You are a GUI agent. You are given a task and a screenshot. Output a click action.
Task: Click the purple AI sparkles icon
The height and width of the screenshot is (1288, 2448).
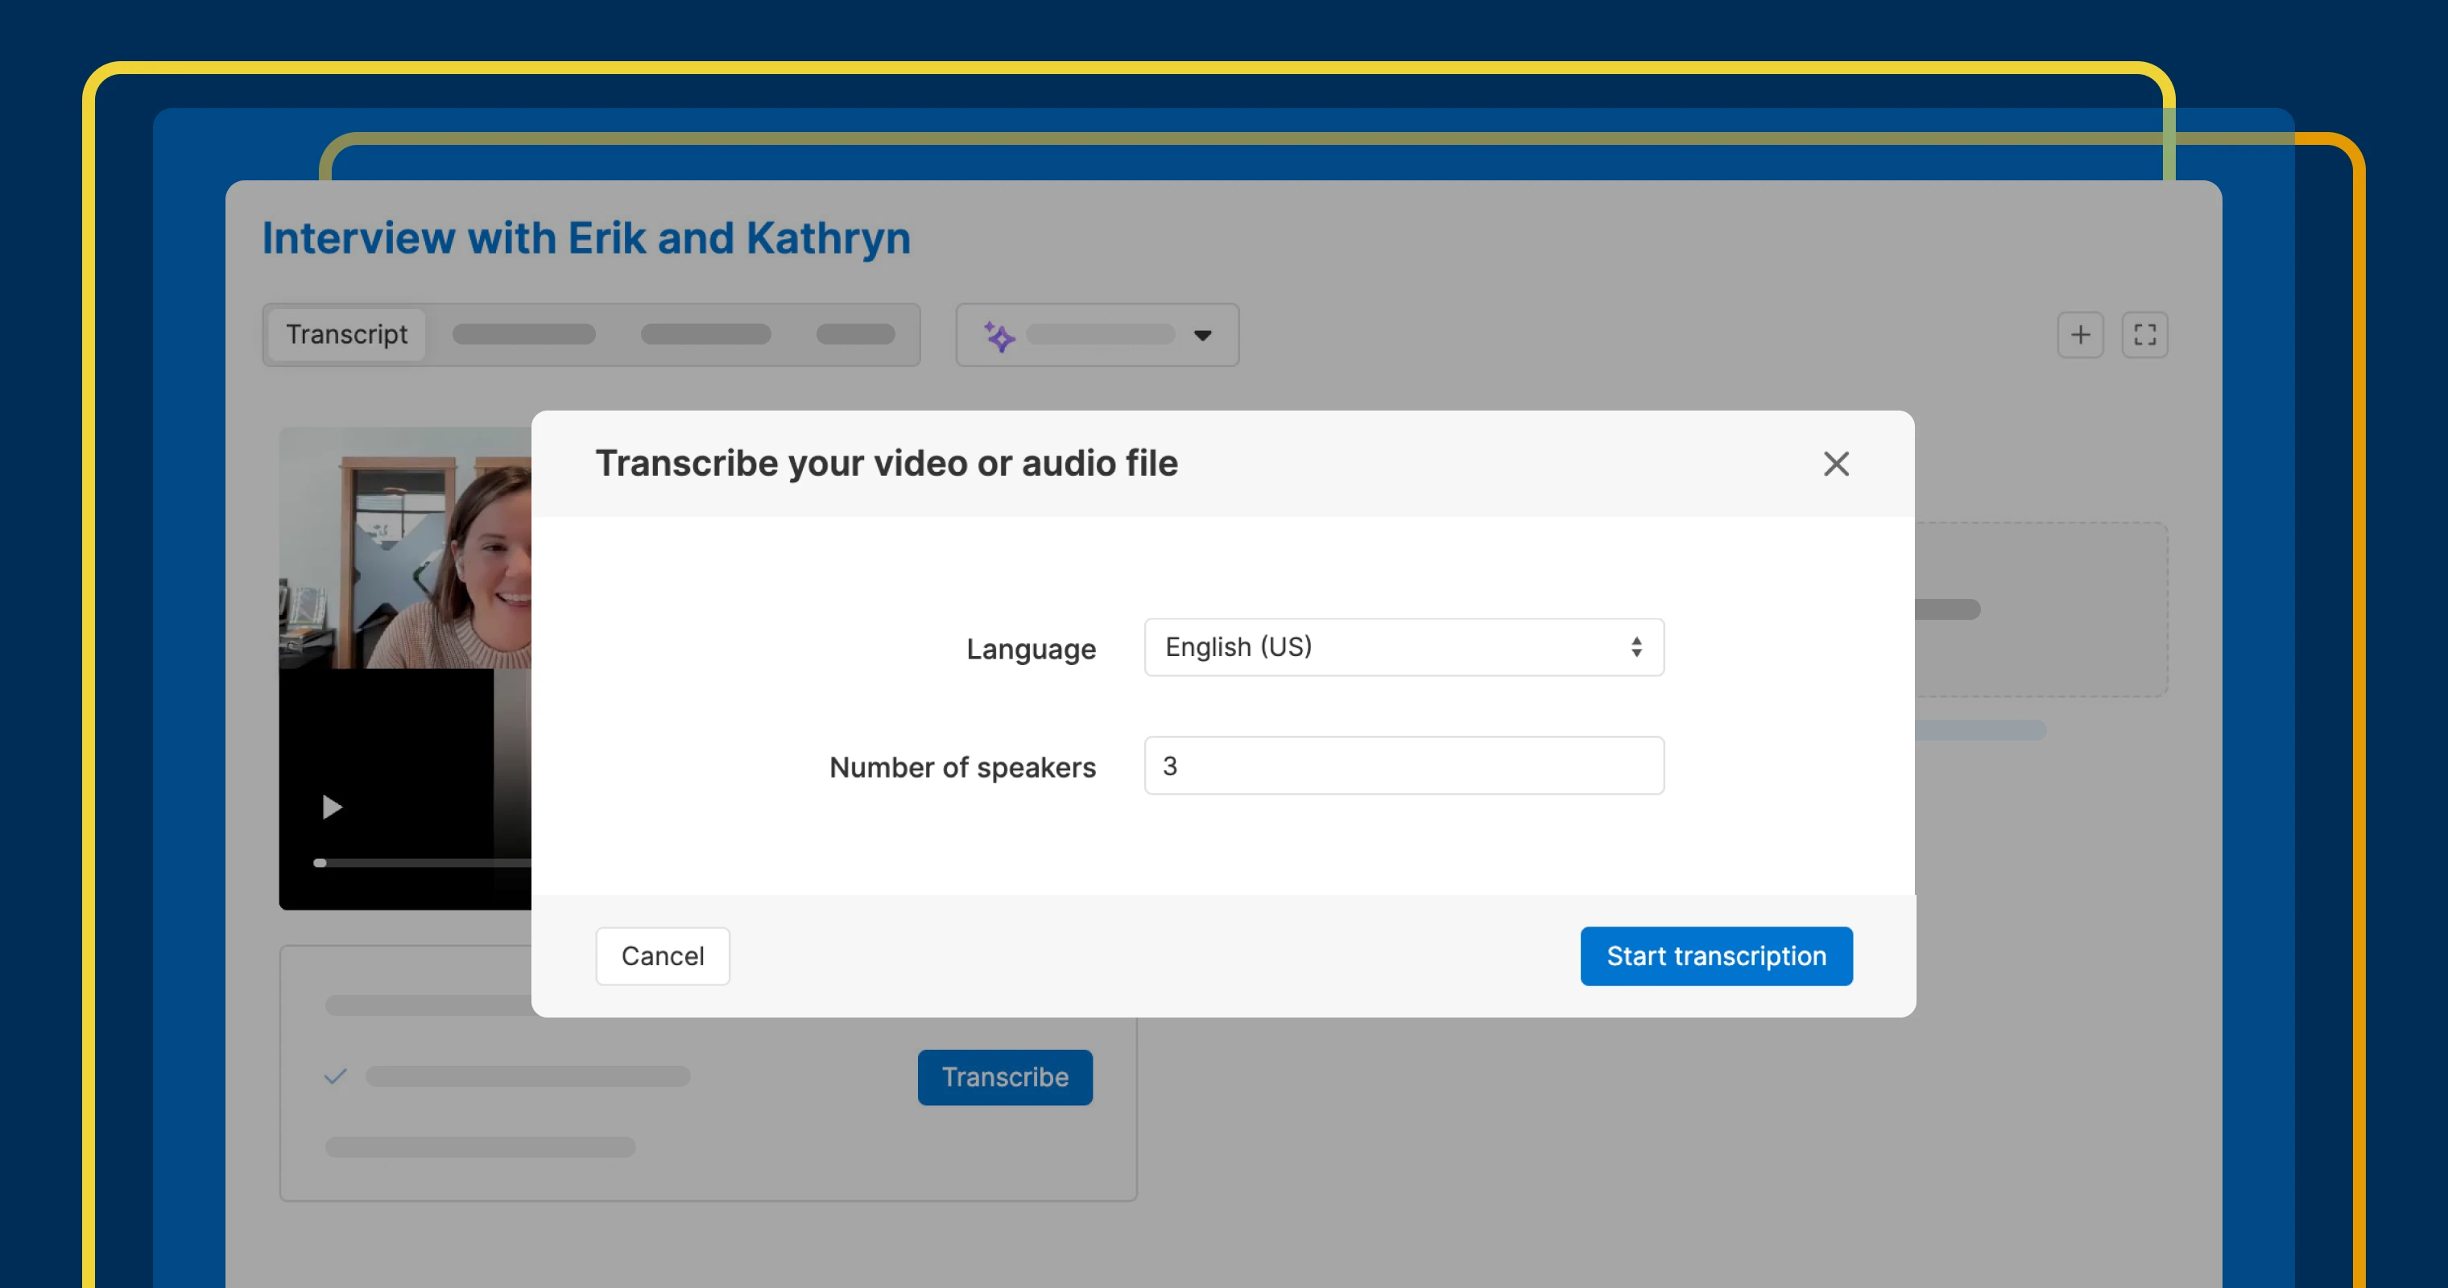[x=999, y=334]
